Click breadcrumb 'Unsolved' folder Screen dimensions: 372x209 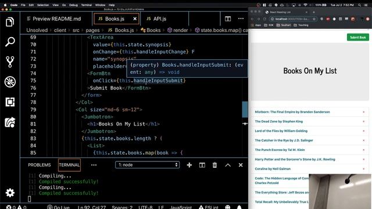(37, 30)
